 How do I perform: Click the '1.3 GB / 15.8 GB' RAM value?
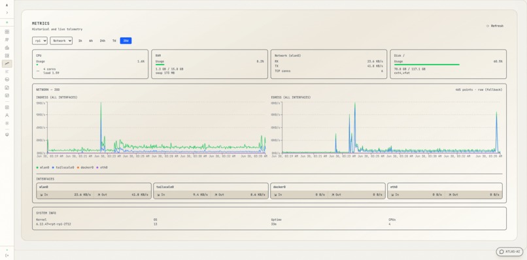pyautogui.click(x=169, y=69)
